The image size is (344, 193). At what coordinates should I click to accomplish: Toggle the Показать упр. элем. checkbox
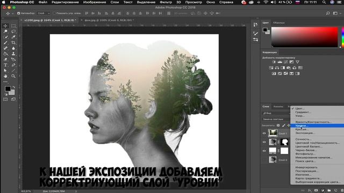(54, 13)
